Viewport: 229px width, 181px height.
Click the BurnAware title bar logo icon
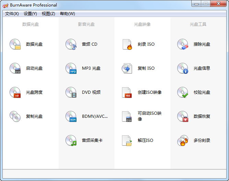[5, 5]
